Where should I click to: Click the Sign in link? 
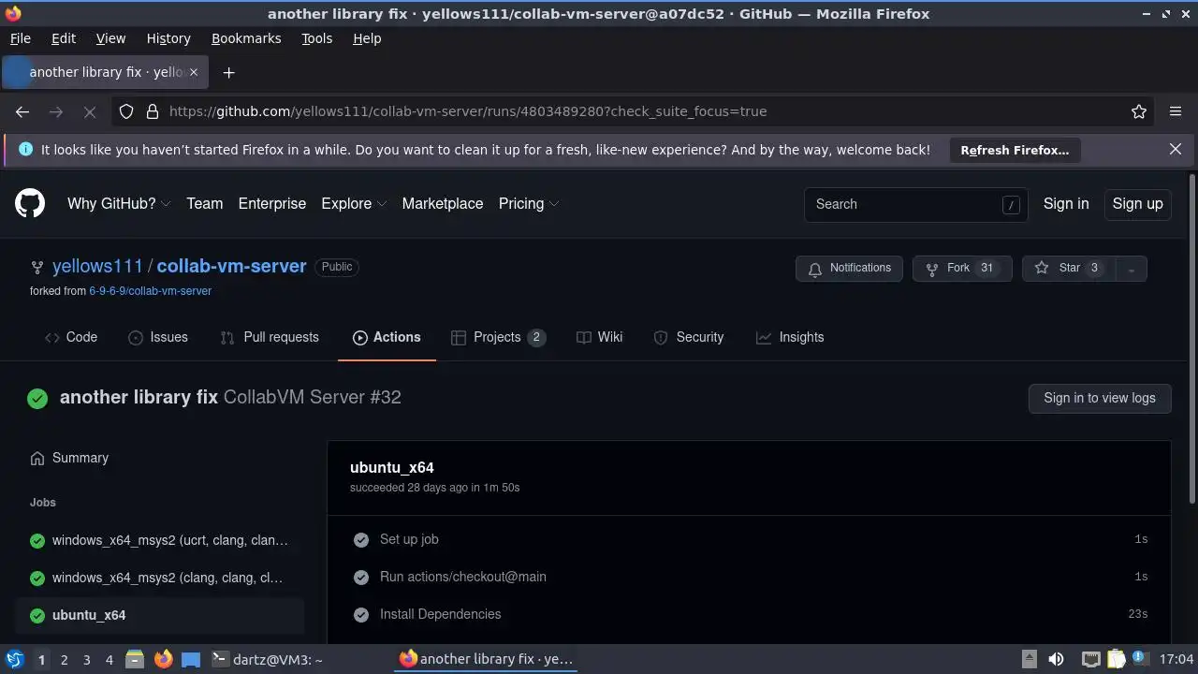click(1066, 204)
